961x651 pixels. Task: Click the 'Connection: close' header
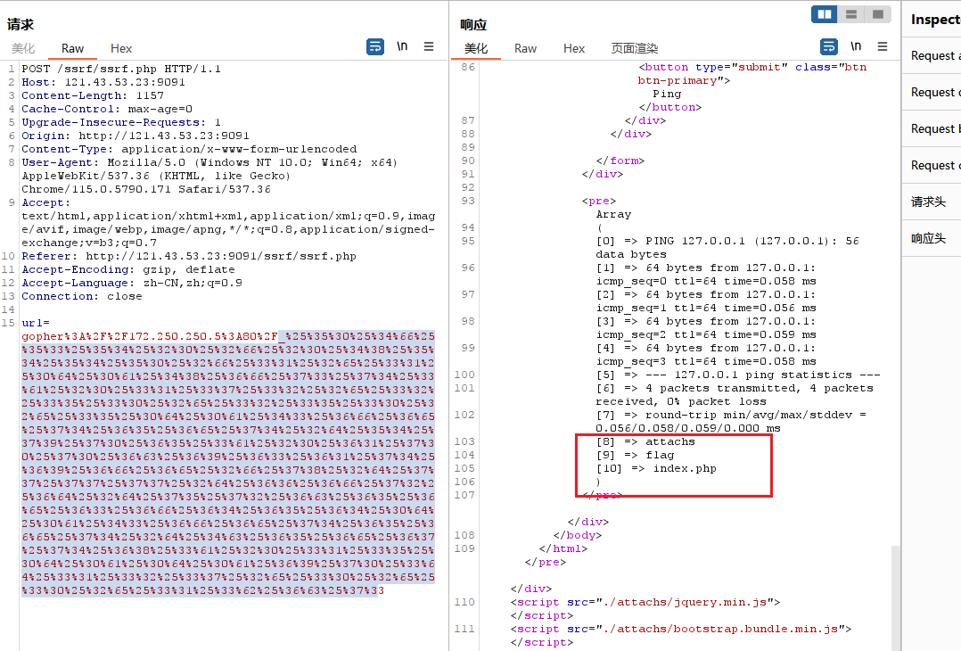tap(81, 297)
